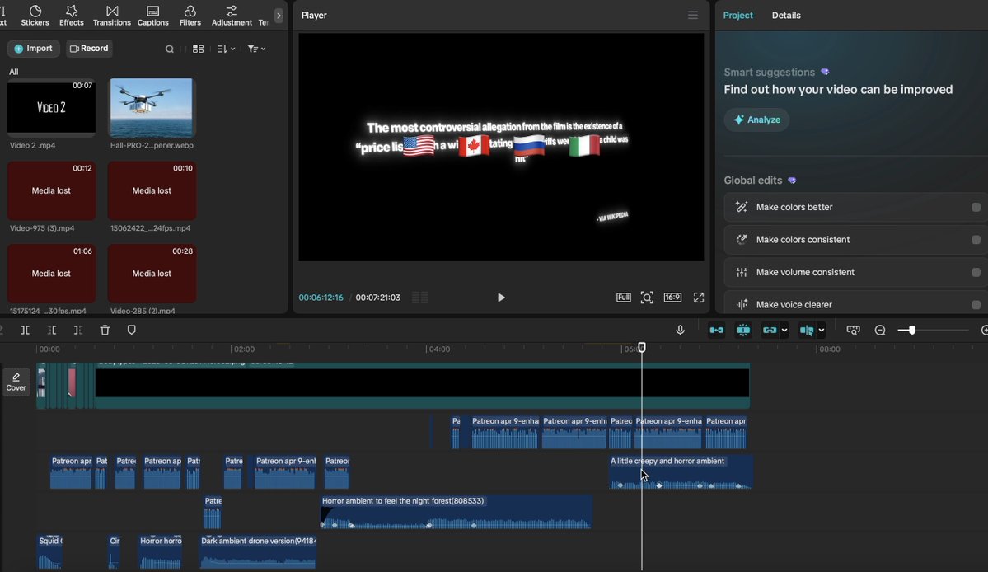Click the timeline zoom slider handle
The height and width of the screenshot is (572, 988).
[x=911, y=331]
